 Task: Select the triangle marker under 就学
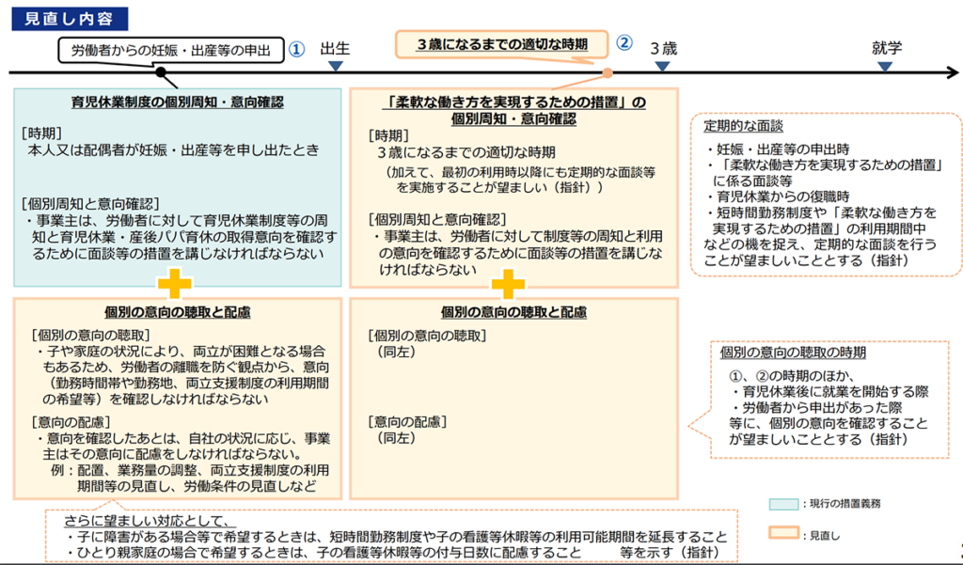pos(886,66)
